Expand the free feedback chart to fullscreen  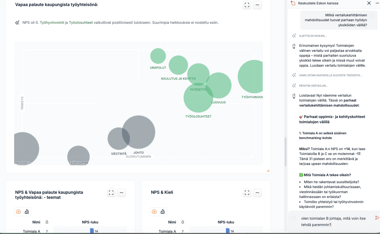click(247, 5)
